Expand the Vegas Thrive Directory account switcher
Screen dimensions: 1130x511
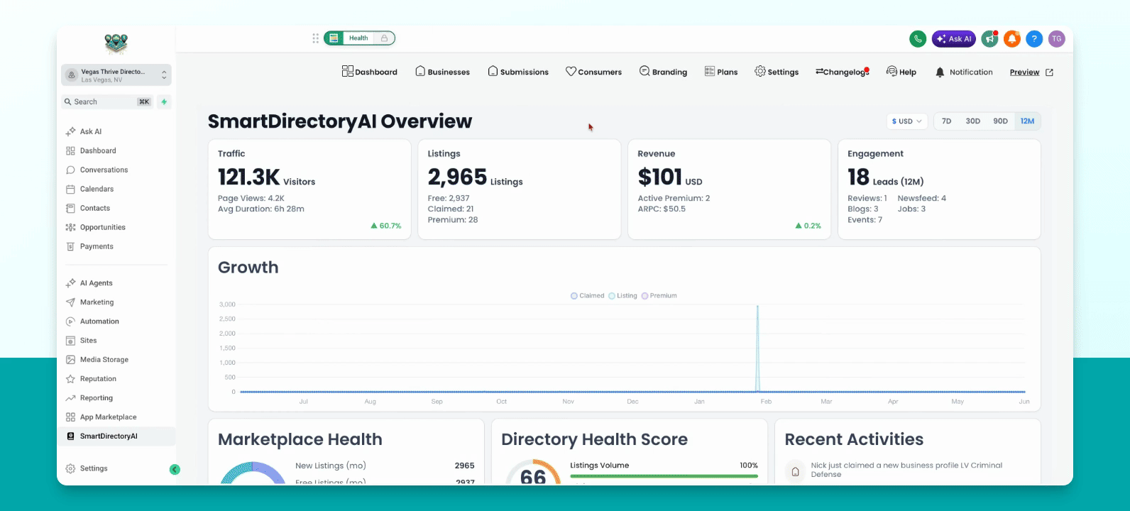pos(116,75)
